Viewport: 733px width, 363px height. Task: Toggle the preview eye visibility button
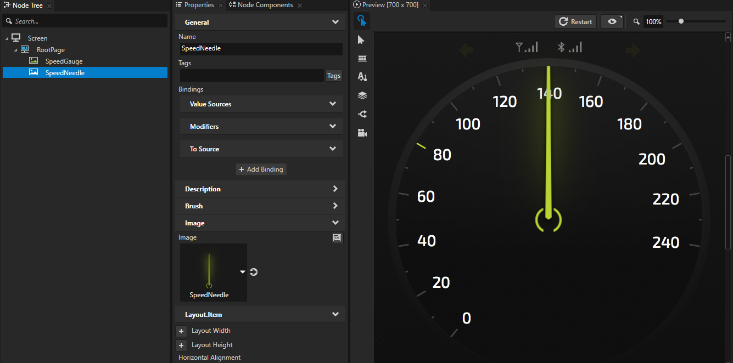(x=612, y=22)
